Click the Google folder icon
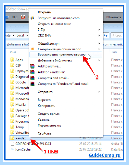This screenshot has height=165, width=129. [12, 82]
